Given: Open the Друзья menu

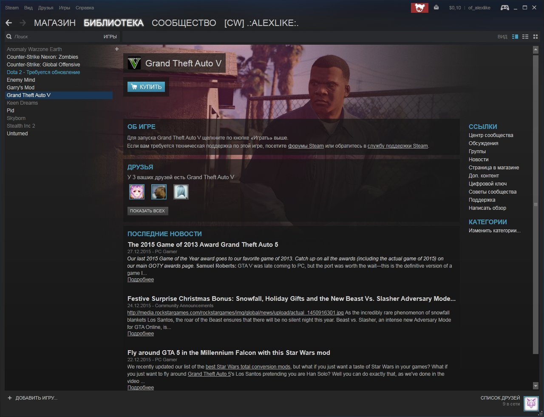Looking at the screenshot, I should click(45, 8).
